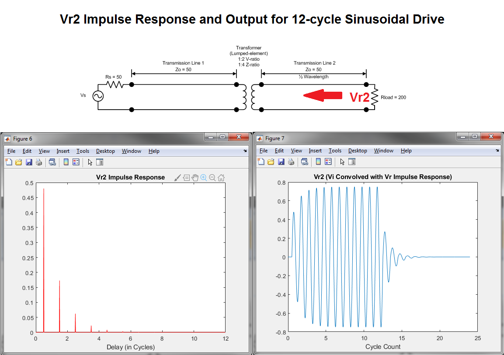Click Open File icon in Figure 7 toolbar
504x355 pixels.
(271, 162)
